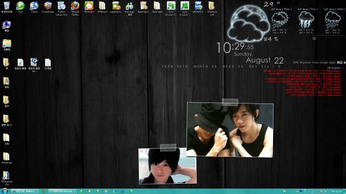
Task: Select the Apple feed tab
Action: (332, 63)
